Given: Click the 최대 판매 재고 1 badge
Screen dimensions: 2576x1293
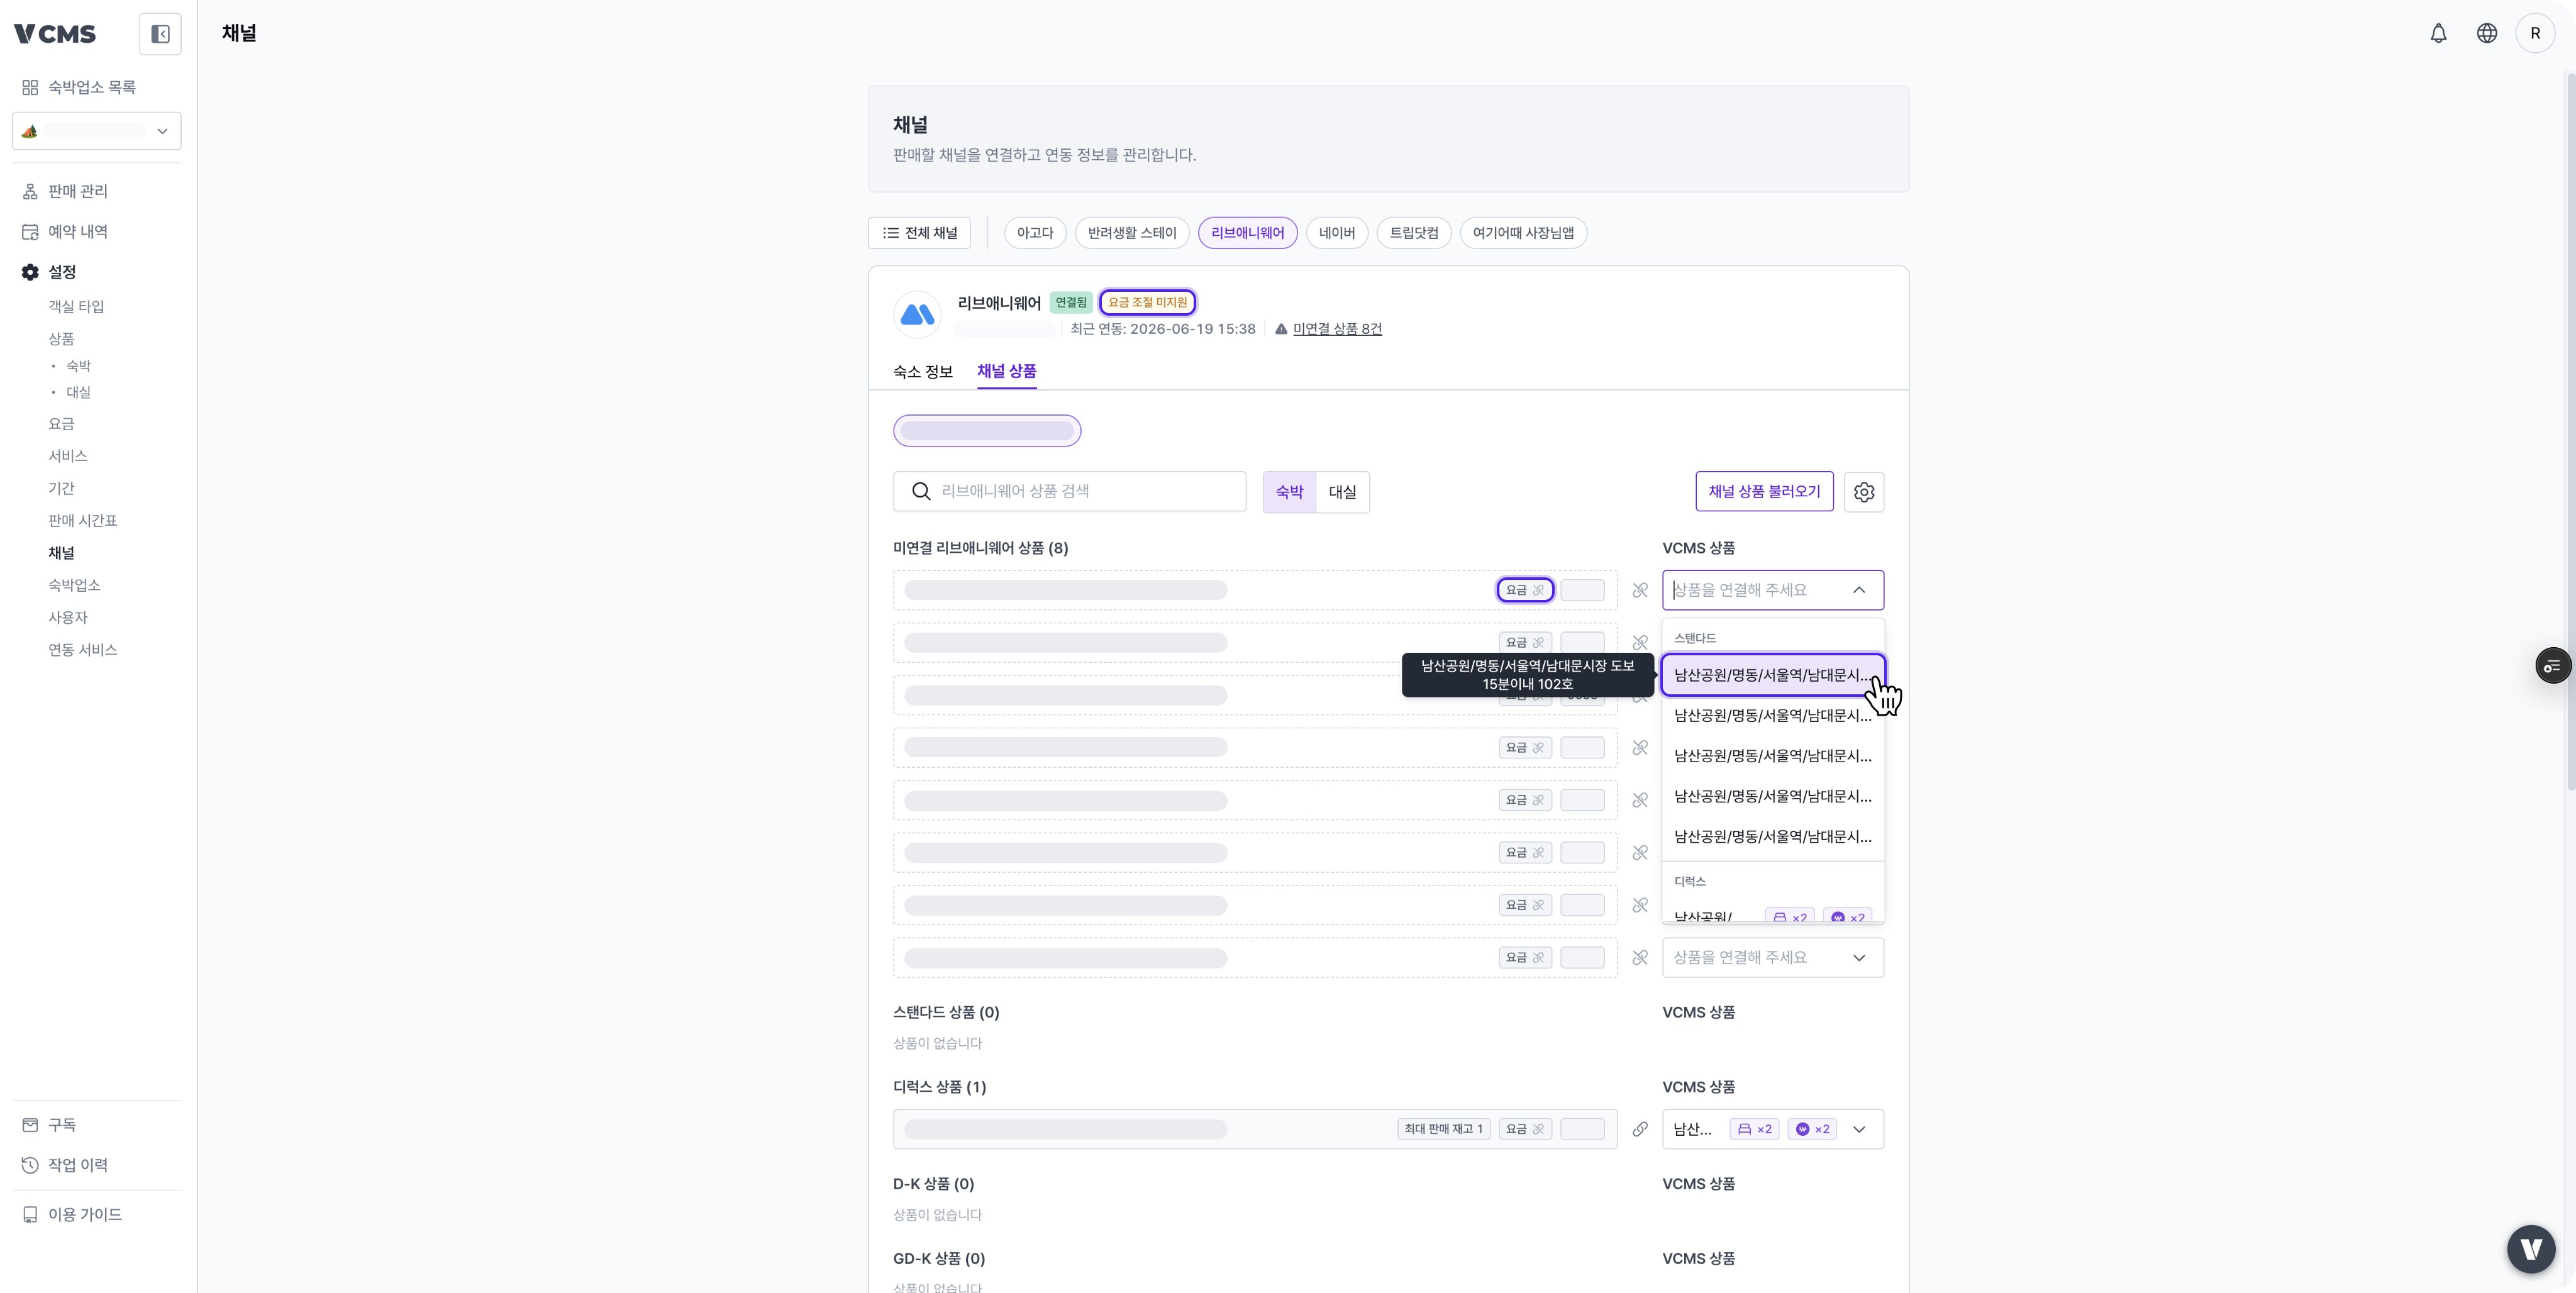Looking at the screenshot, I should 1443,1129.
